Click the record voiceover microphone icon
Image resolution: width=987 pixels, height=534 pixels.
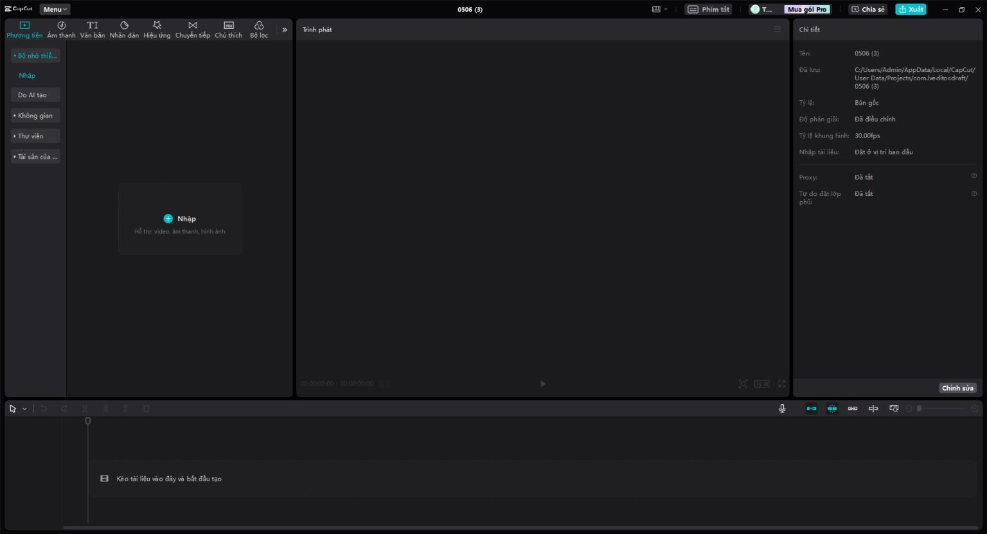click(782, 408)
